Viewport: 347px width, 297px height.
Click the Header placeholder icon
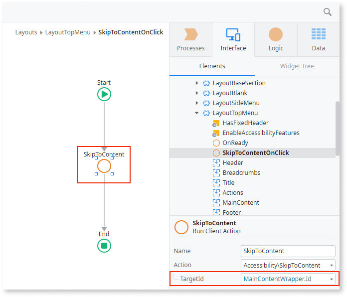(x=216, y=163)
